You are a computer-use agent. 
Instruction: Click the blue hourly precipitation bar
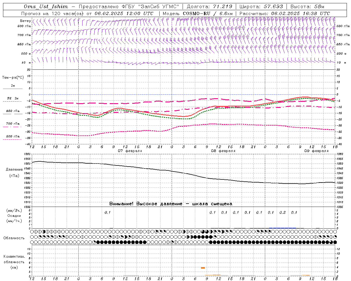tap(282, 228)
